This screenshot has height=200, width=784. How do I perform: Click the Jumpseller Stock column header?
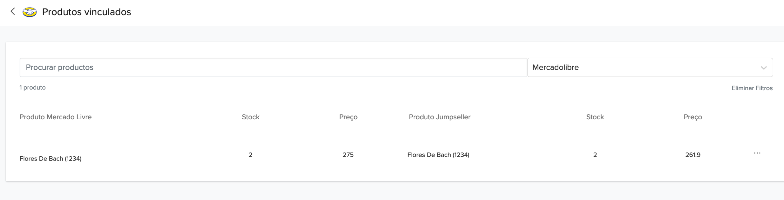click(595, 117)
